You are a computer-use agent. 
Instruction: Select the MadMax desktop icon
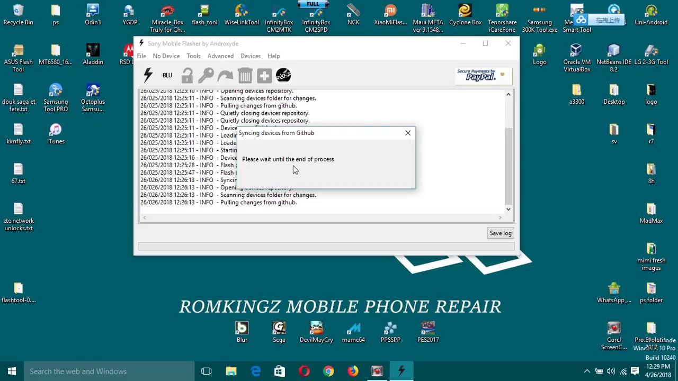(x=651, y=213)
